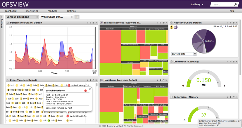Click the kvmhost1 pie slice
Image resolution: width=242 pixels, height=128 pixels.
[x=199, y=37]
